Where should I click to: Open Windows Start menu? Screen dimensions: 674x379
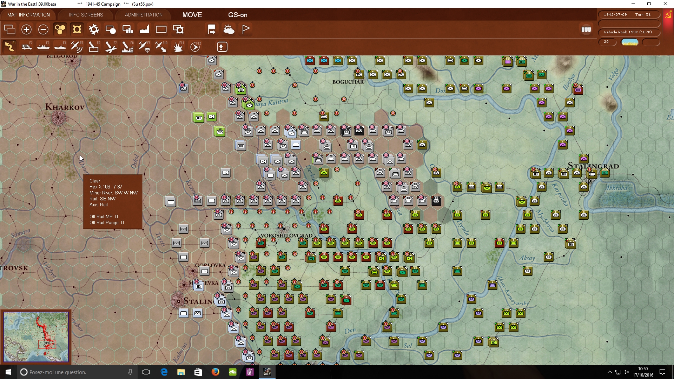pos(8,372)
